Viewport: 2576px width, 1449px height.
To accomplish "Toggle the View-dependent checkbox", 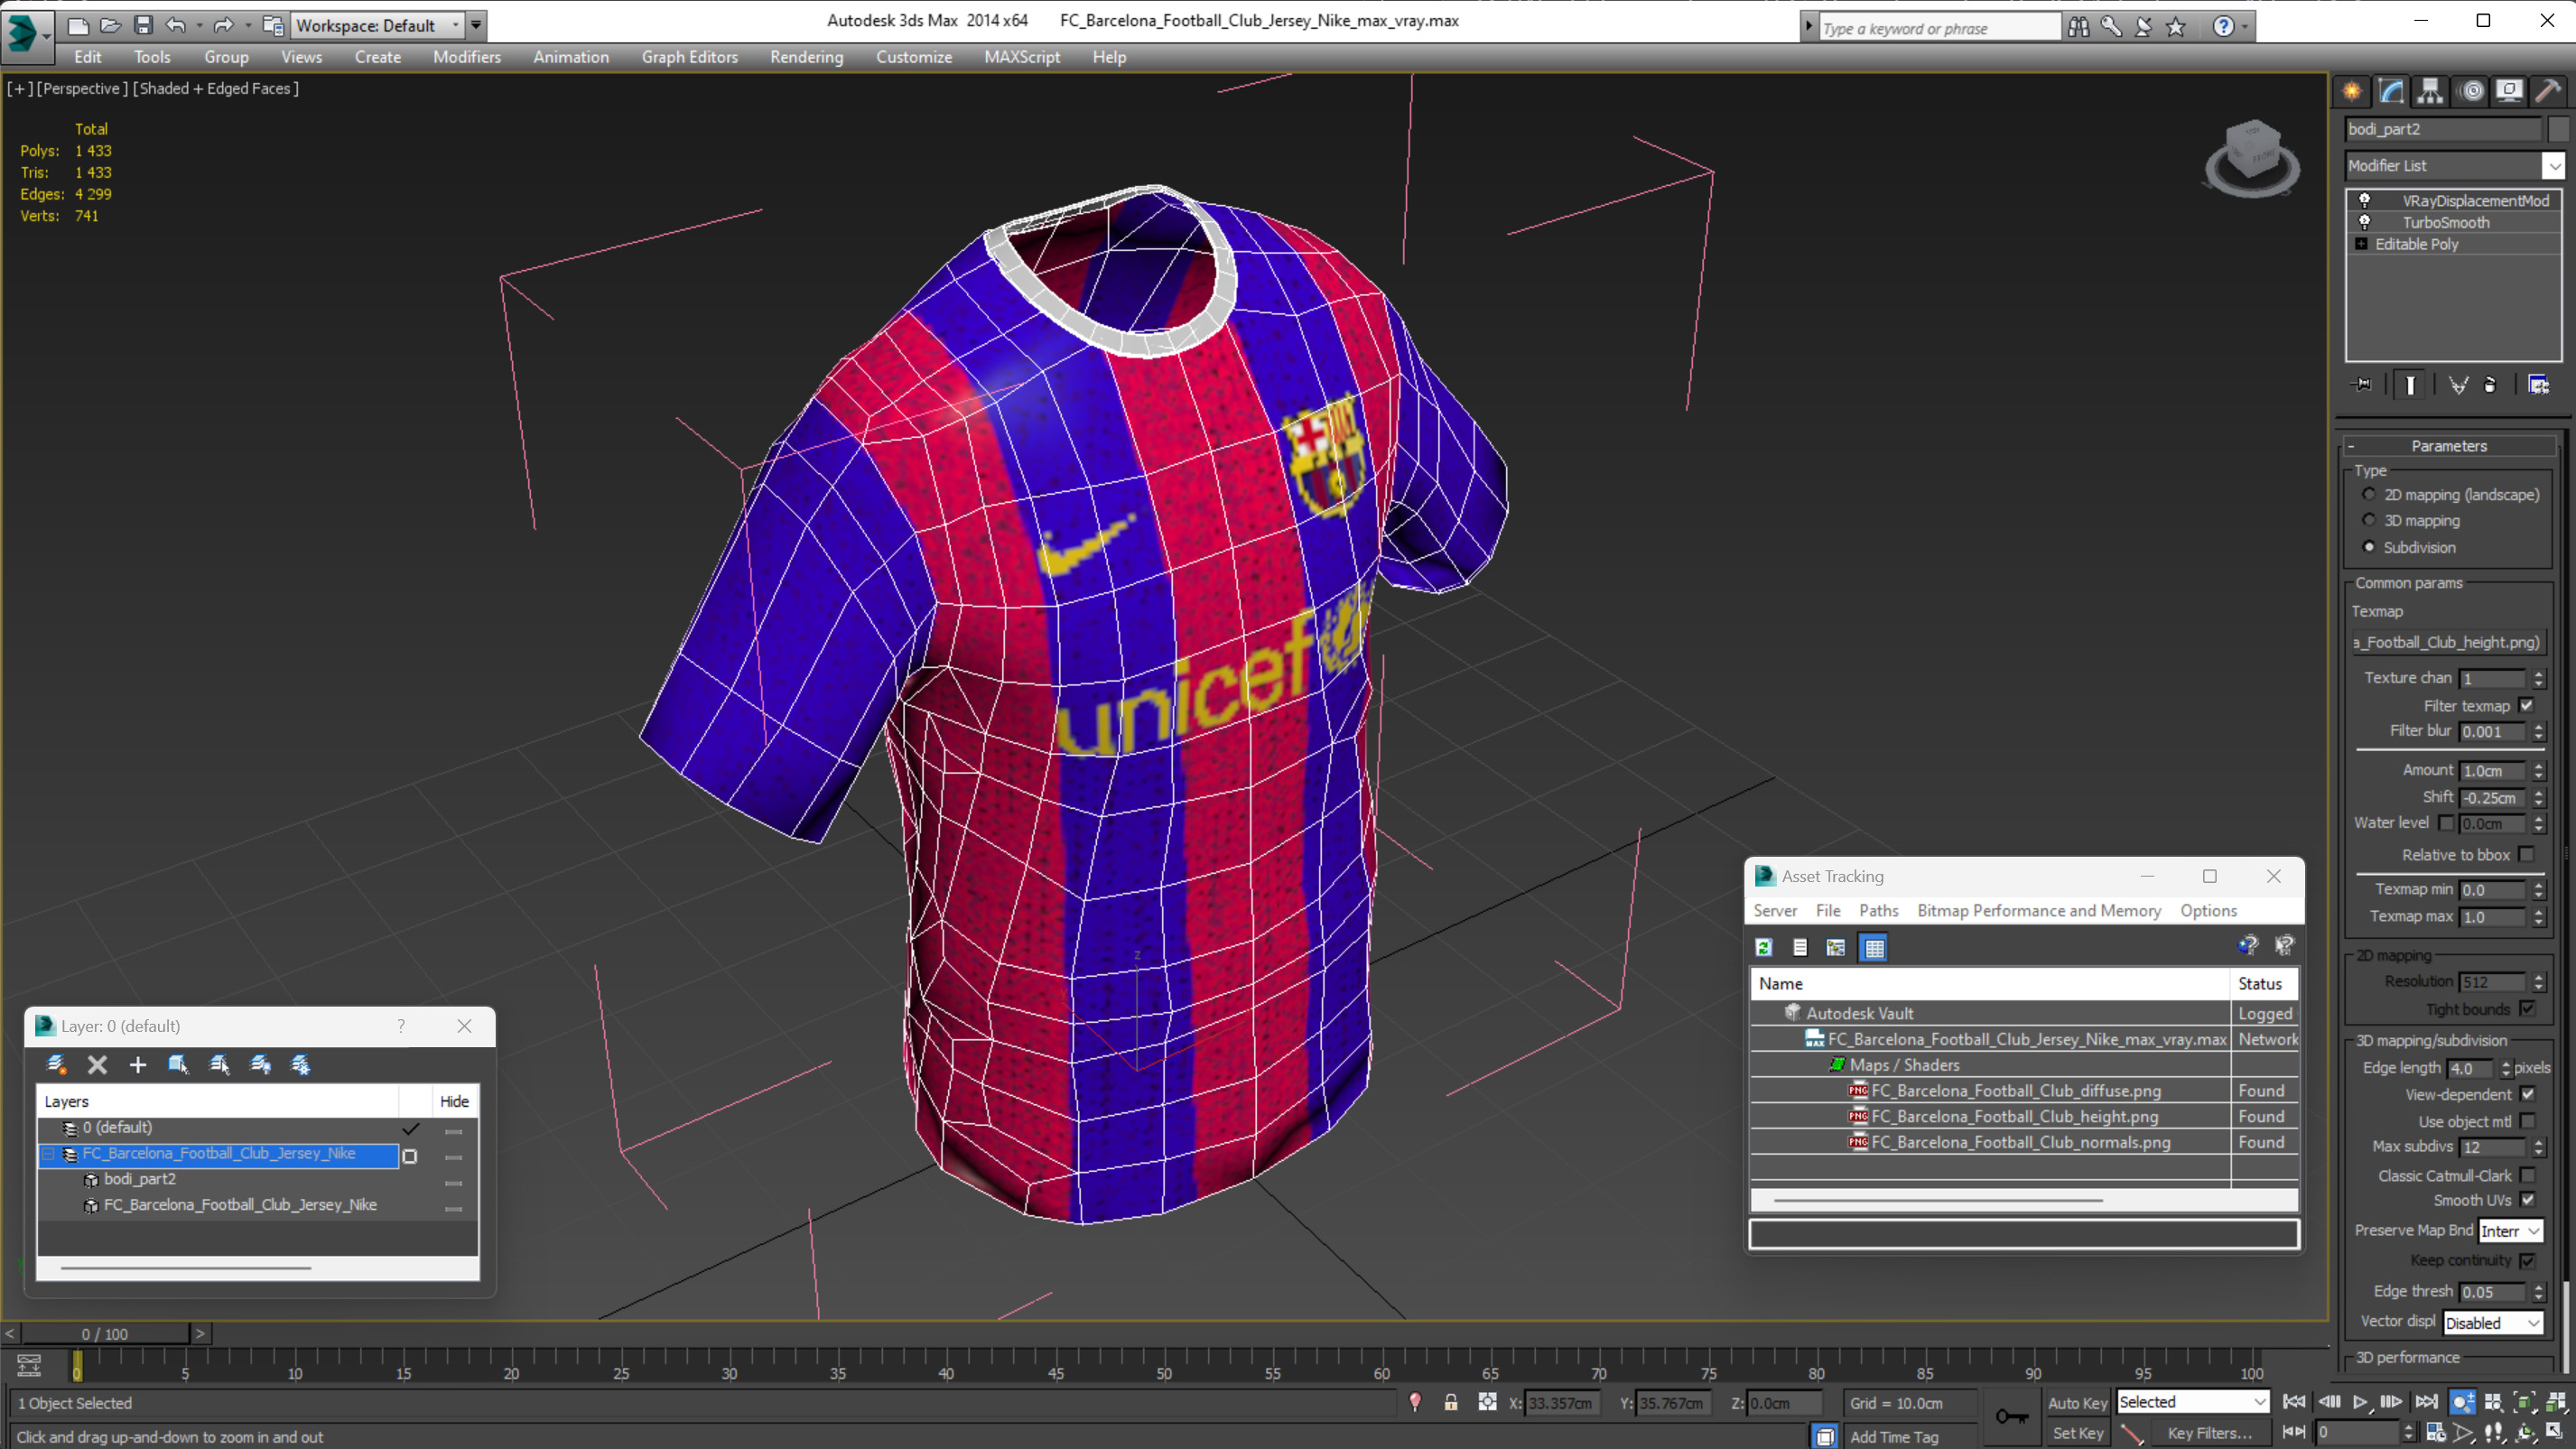I will pos(2527,1094).
